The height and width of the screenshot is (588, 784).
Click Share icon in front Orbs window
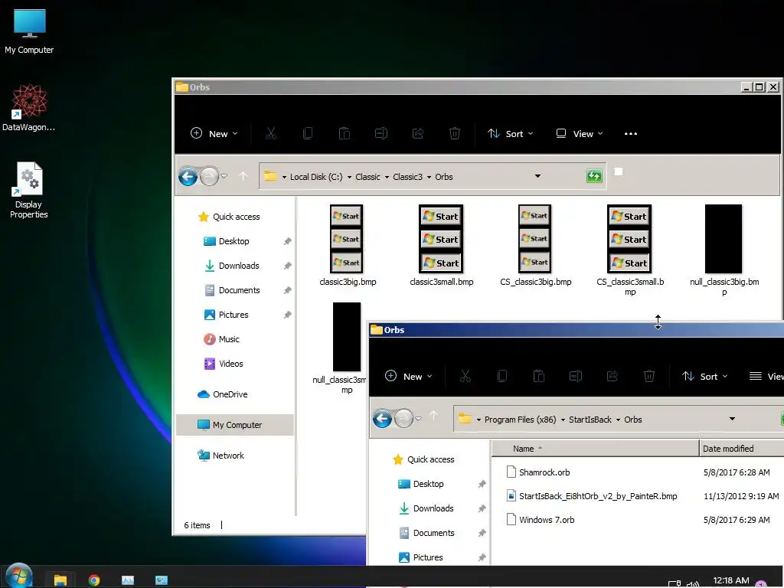(612, 376)
